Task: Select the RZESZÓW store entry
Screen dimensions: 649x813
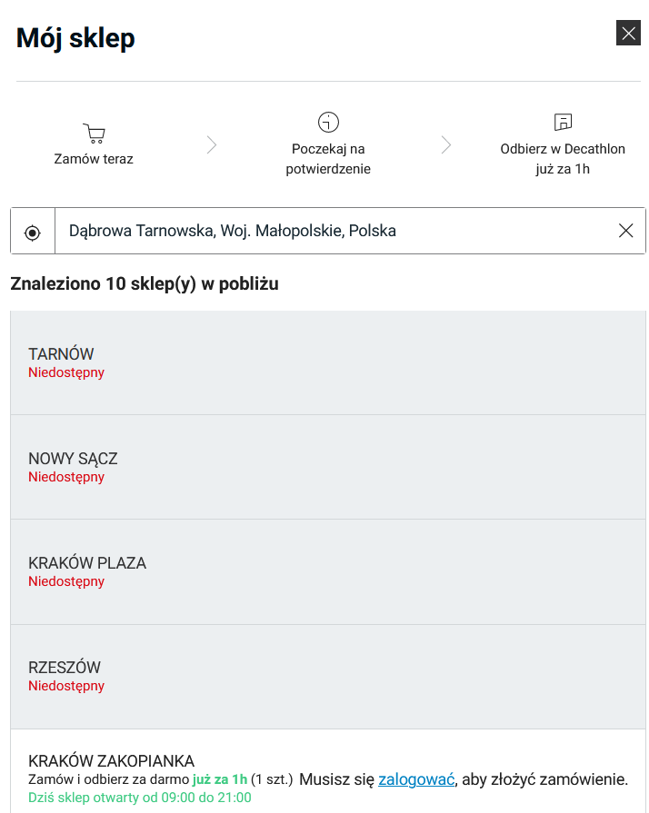Action: point(328,677)
